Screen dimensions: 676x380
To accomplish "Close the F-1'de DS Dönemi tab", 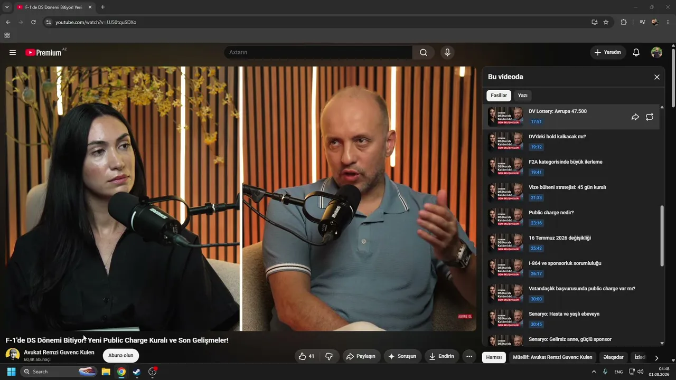I will [x=90, y=7].
